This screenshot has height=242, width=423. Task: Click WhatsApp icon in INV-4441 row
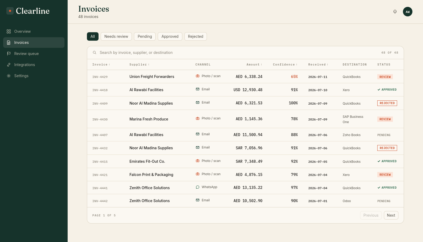coord(198,187)
